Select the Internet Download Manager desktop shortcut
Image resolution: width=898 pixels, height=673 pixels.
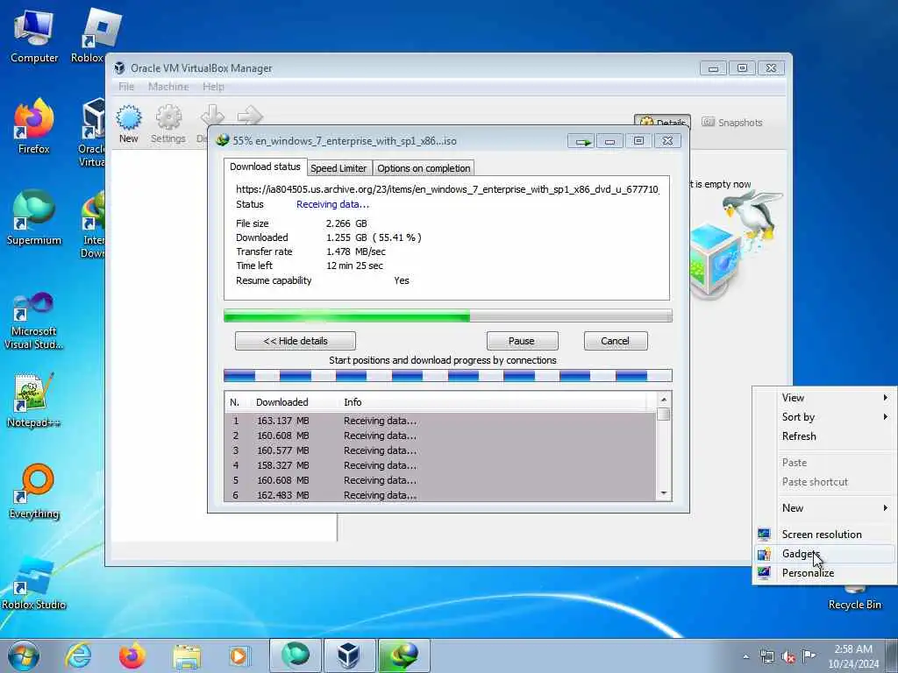tap(93, 224)
